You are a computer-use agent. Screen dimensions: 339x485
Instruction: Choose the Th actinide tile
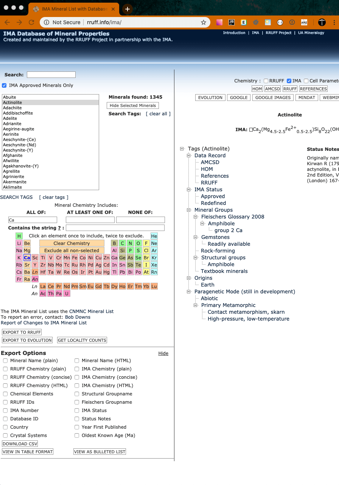[x=51, y=293]
